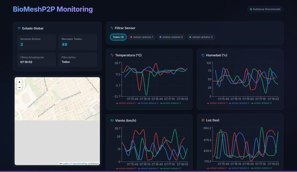
Task: Click the Temperatura chart's red activity icon
Action: tap(112, 55)
